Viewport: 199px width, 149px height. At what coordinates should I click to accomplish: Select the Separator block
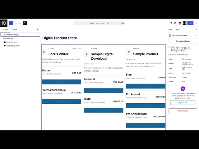[x=10, y=38]
